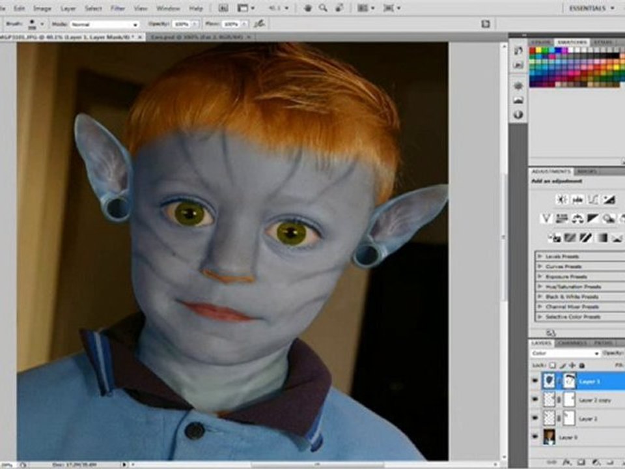Switch to the first JPG document tab
This screenshot has width=625, height=469.
(72, 37)
